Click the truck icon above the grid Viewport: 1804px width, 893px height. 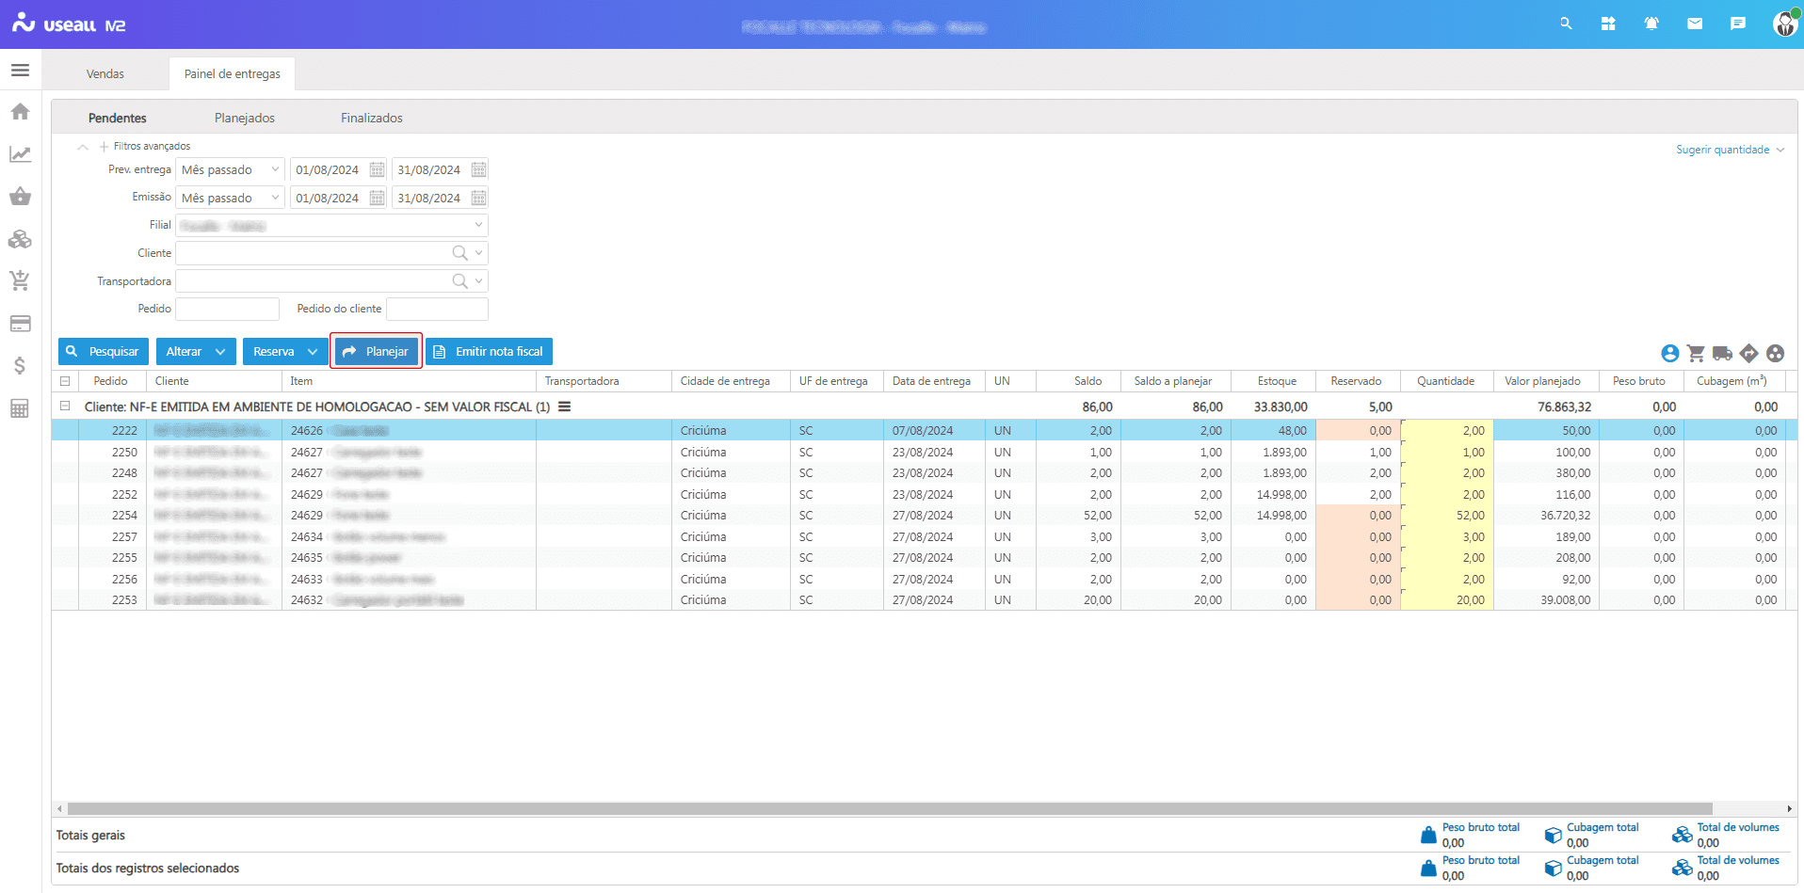1722,353
